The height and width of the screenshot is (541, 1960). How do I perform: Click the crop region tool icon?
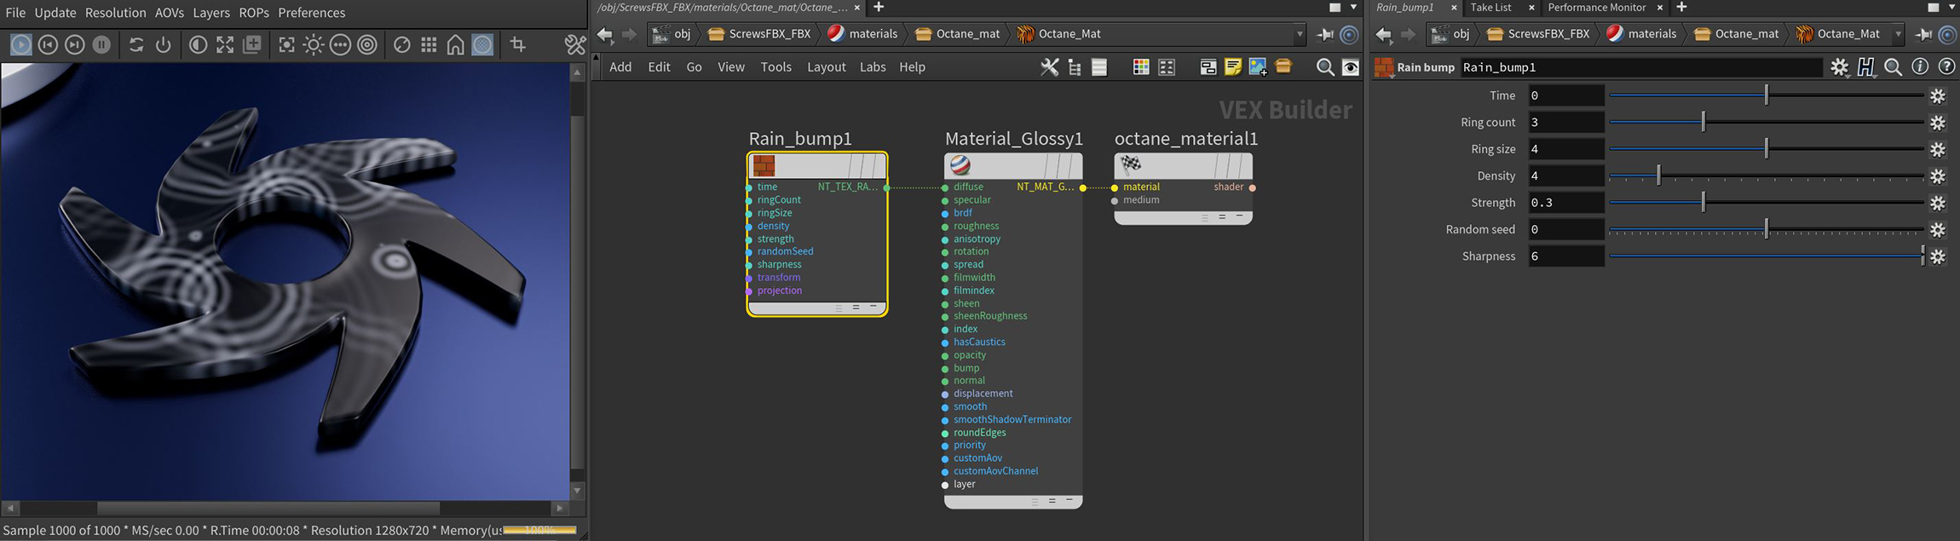[517, 44]
